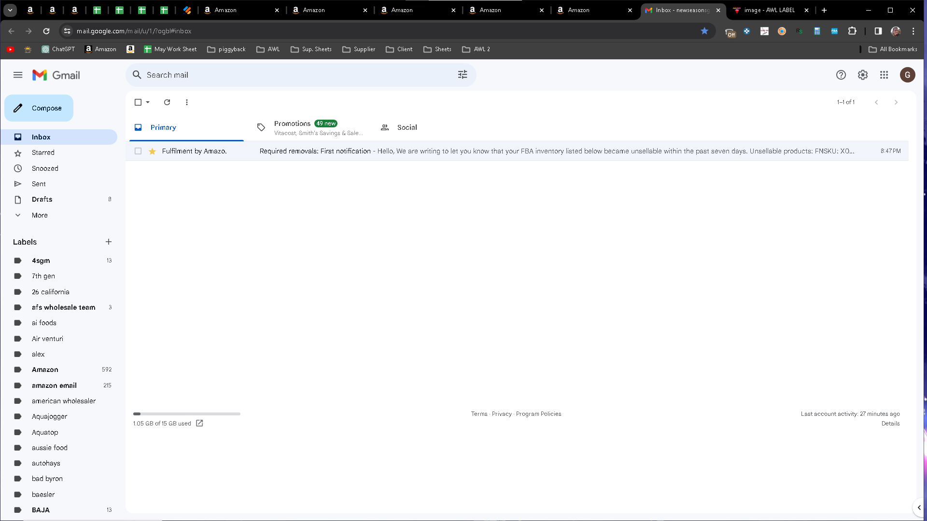Open YouTube bookmark icon
This screenshot has width=927, height=521.
coord(11,49)
